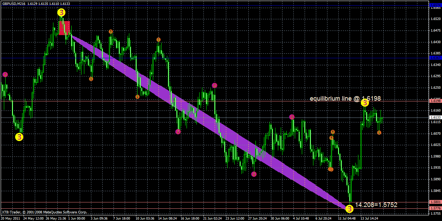
Task: Click the 1.6340 price axis label
Action: [x=436, y=65]
